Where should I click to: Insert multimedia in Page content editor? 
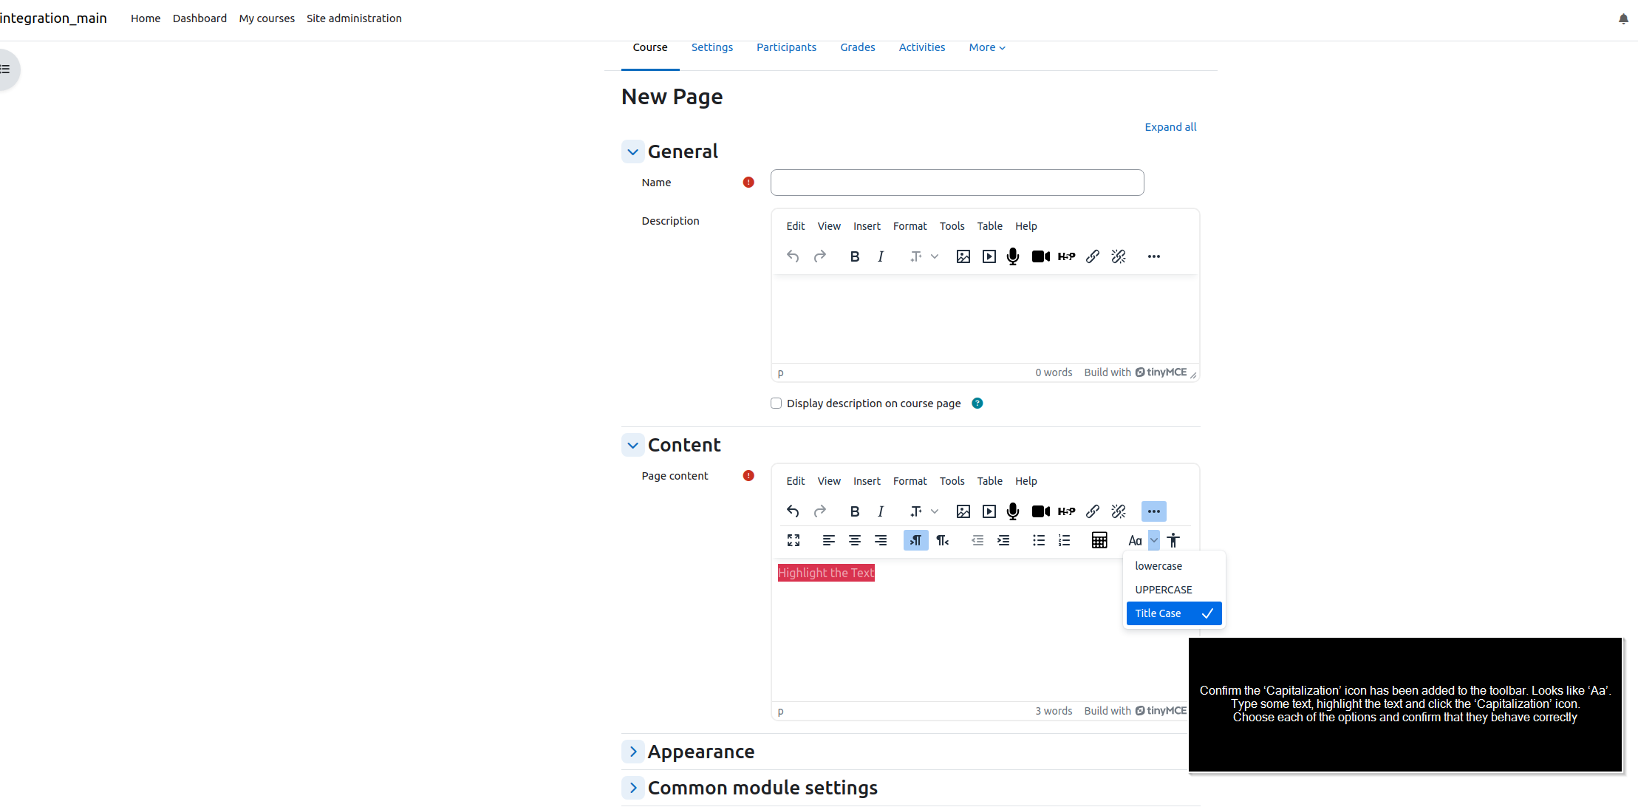(x=989, y=511)
